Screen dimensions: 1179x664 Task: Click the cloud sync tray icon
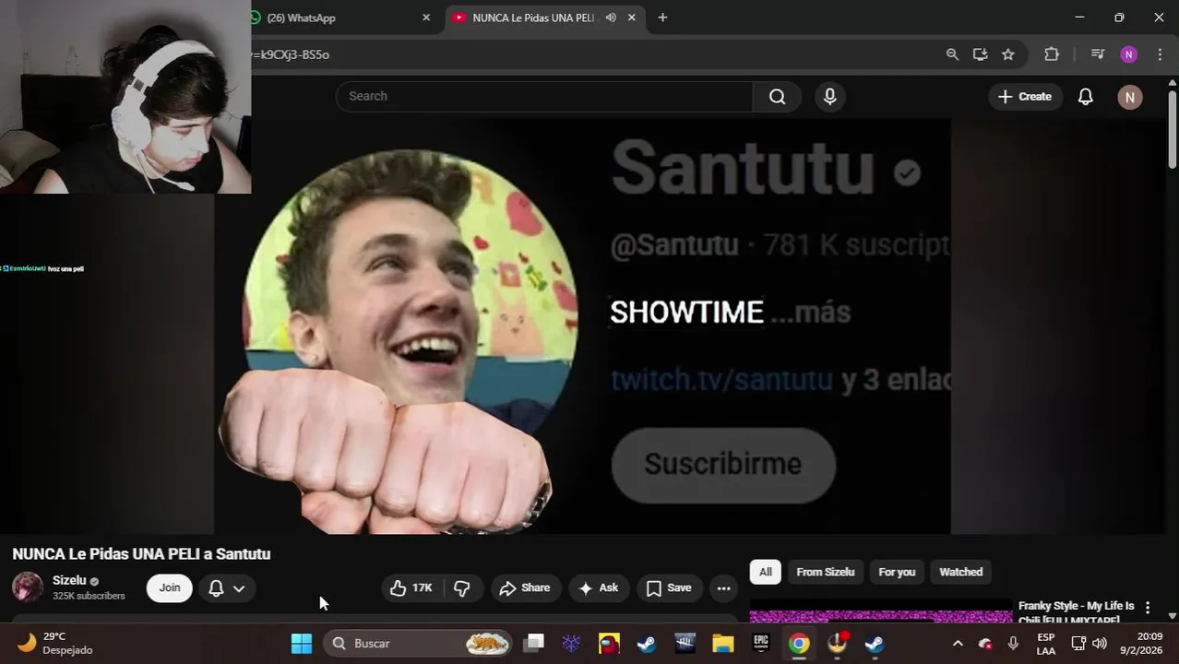click(x=985, y=644)
